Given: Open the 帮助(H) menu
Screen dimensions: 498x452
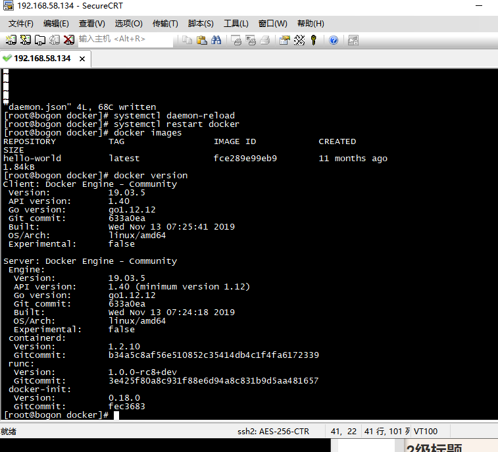Looking at the screenshot, I should 311,24.
